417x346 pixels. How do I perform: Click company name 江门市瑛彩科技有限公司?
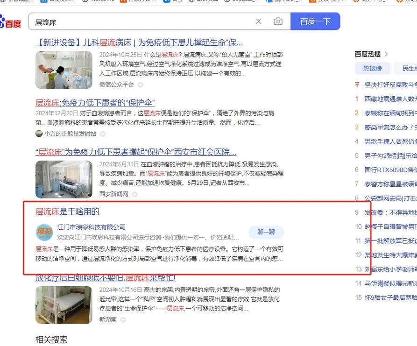point(91,227)
